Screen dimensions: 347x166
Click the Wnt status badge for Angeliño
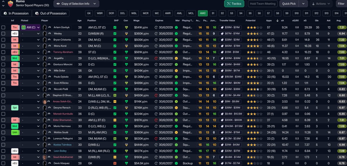[x=15, y=58]
